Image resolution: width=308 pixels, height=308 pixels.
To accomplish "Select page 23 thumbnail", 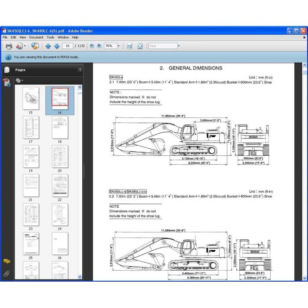I will 31,215.
